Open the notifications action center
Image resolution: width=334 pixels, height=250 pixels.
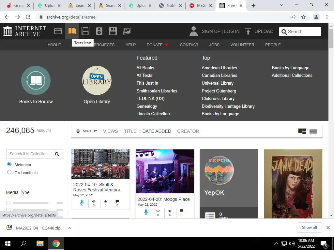(x=324, y=243)
